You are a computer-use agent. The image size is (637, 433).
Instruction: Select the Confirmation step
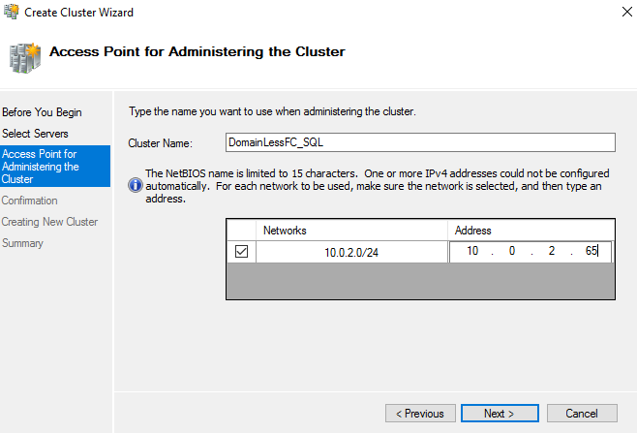click(x=29, y=201)
